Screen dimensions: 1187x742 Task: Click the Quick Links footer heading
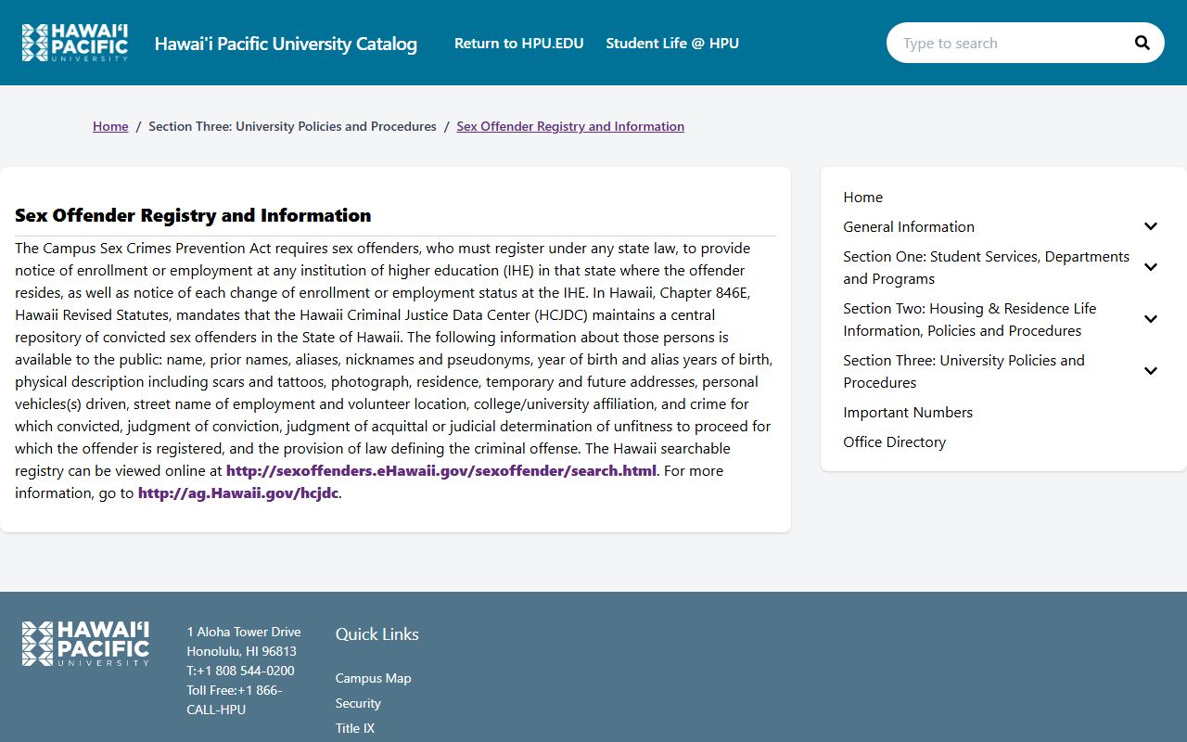pos(377,634)
